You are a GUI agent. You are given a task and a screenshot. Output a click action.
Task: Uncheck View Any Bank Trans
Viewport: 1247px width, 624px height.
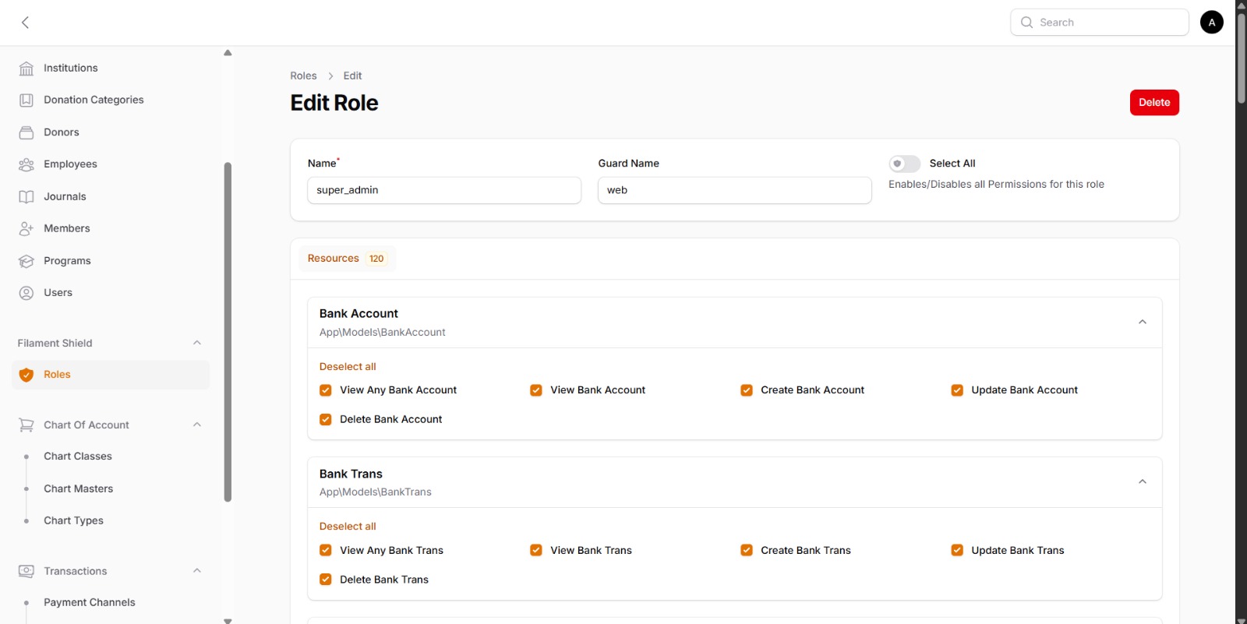coord(326,551)
